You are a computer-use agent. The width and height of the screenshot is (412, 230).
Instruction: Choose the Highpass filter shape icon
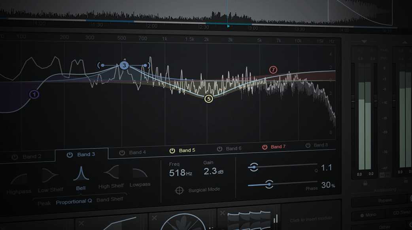pos(19,180)
